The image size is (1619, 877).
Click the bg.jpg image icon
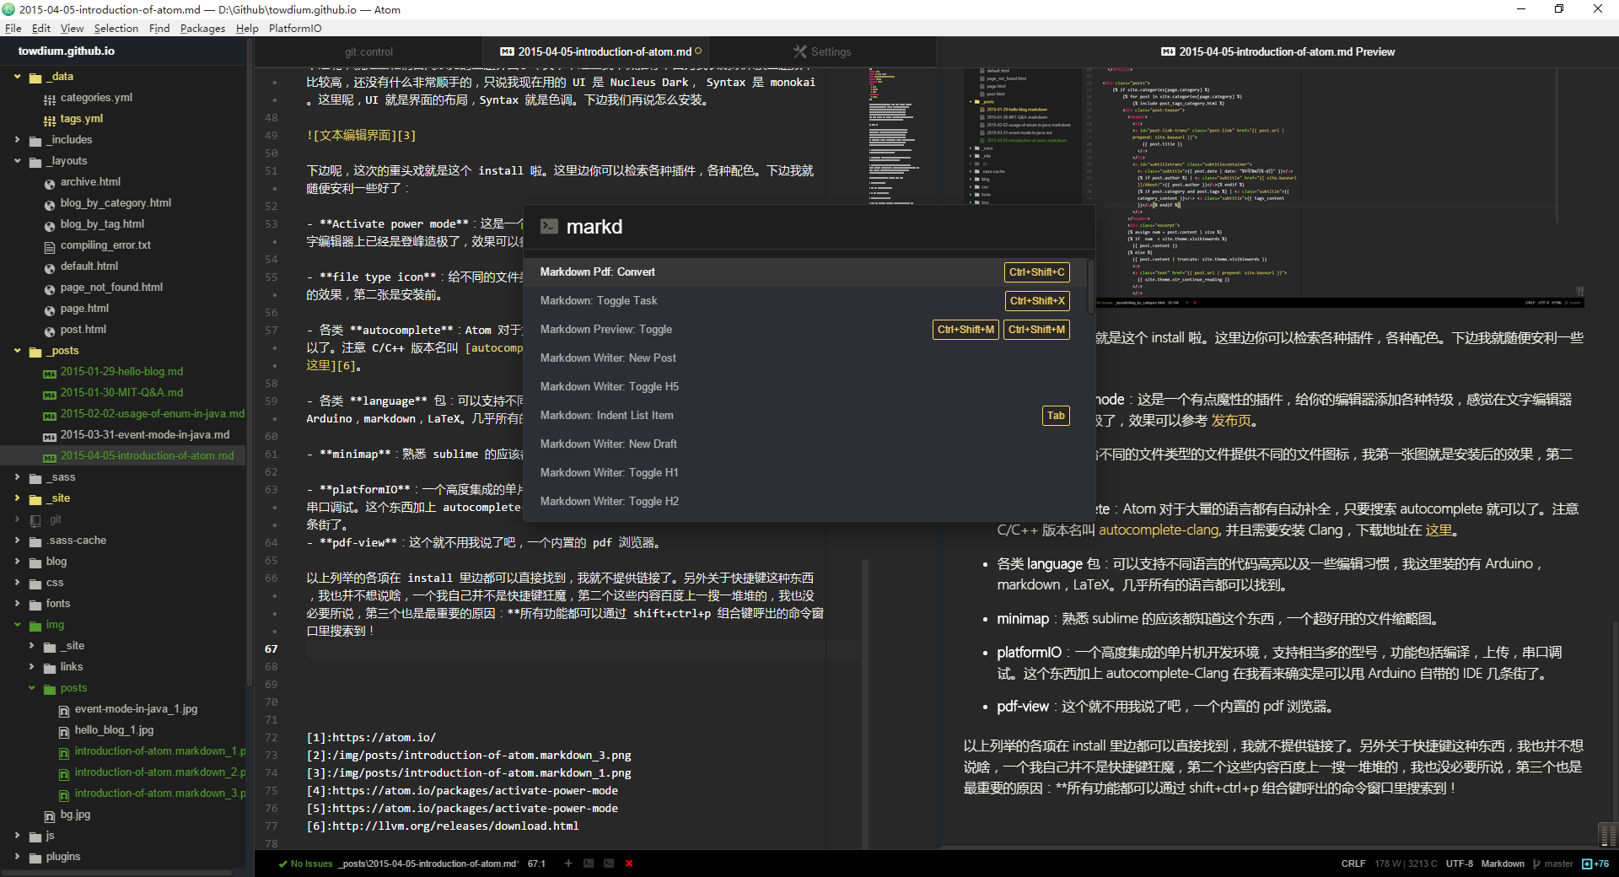(50, 815)
